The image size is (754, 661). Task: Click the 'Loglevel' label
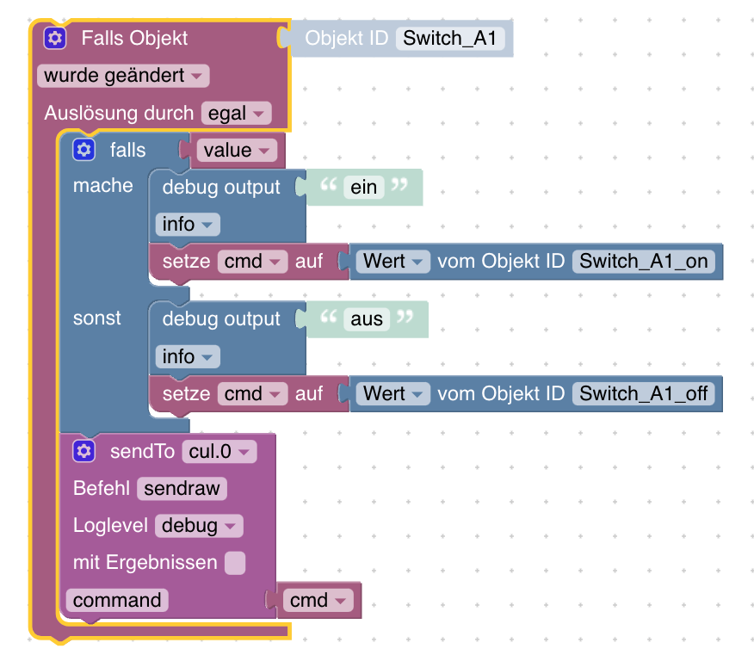click(x=110, y=525)
